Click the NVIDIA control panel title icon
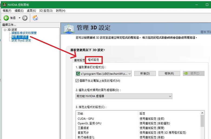This screenshot has width=211, height=139. pos(5,5)
